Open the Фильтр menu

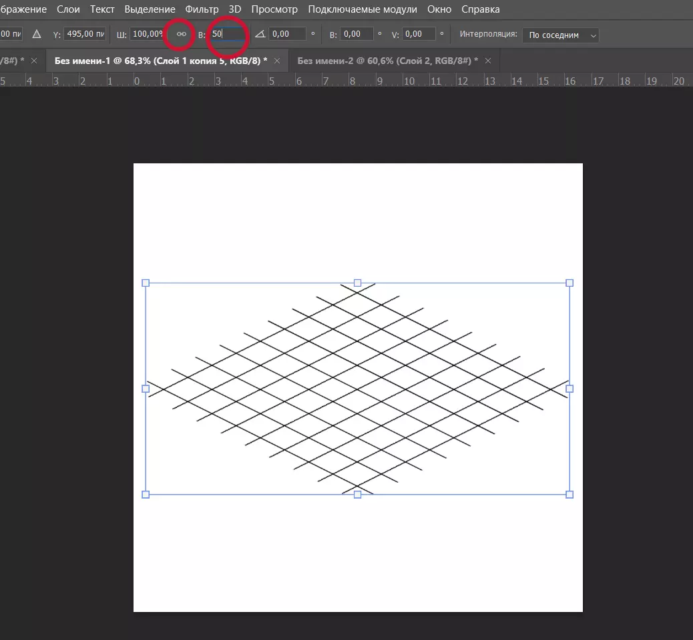point(202,9)
